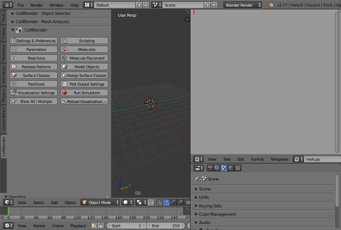Open the Object Mode dropdown
Screen dimensions: 341x230
click(x=100, y=202)
